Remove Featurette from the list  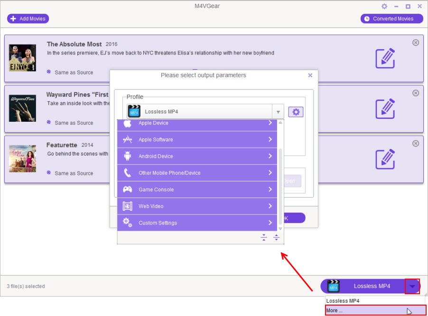click(x=416, y=144)
